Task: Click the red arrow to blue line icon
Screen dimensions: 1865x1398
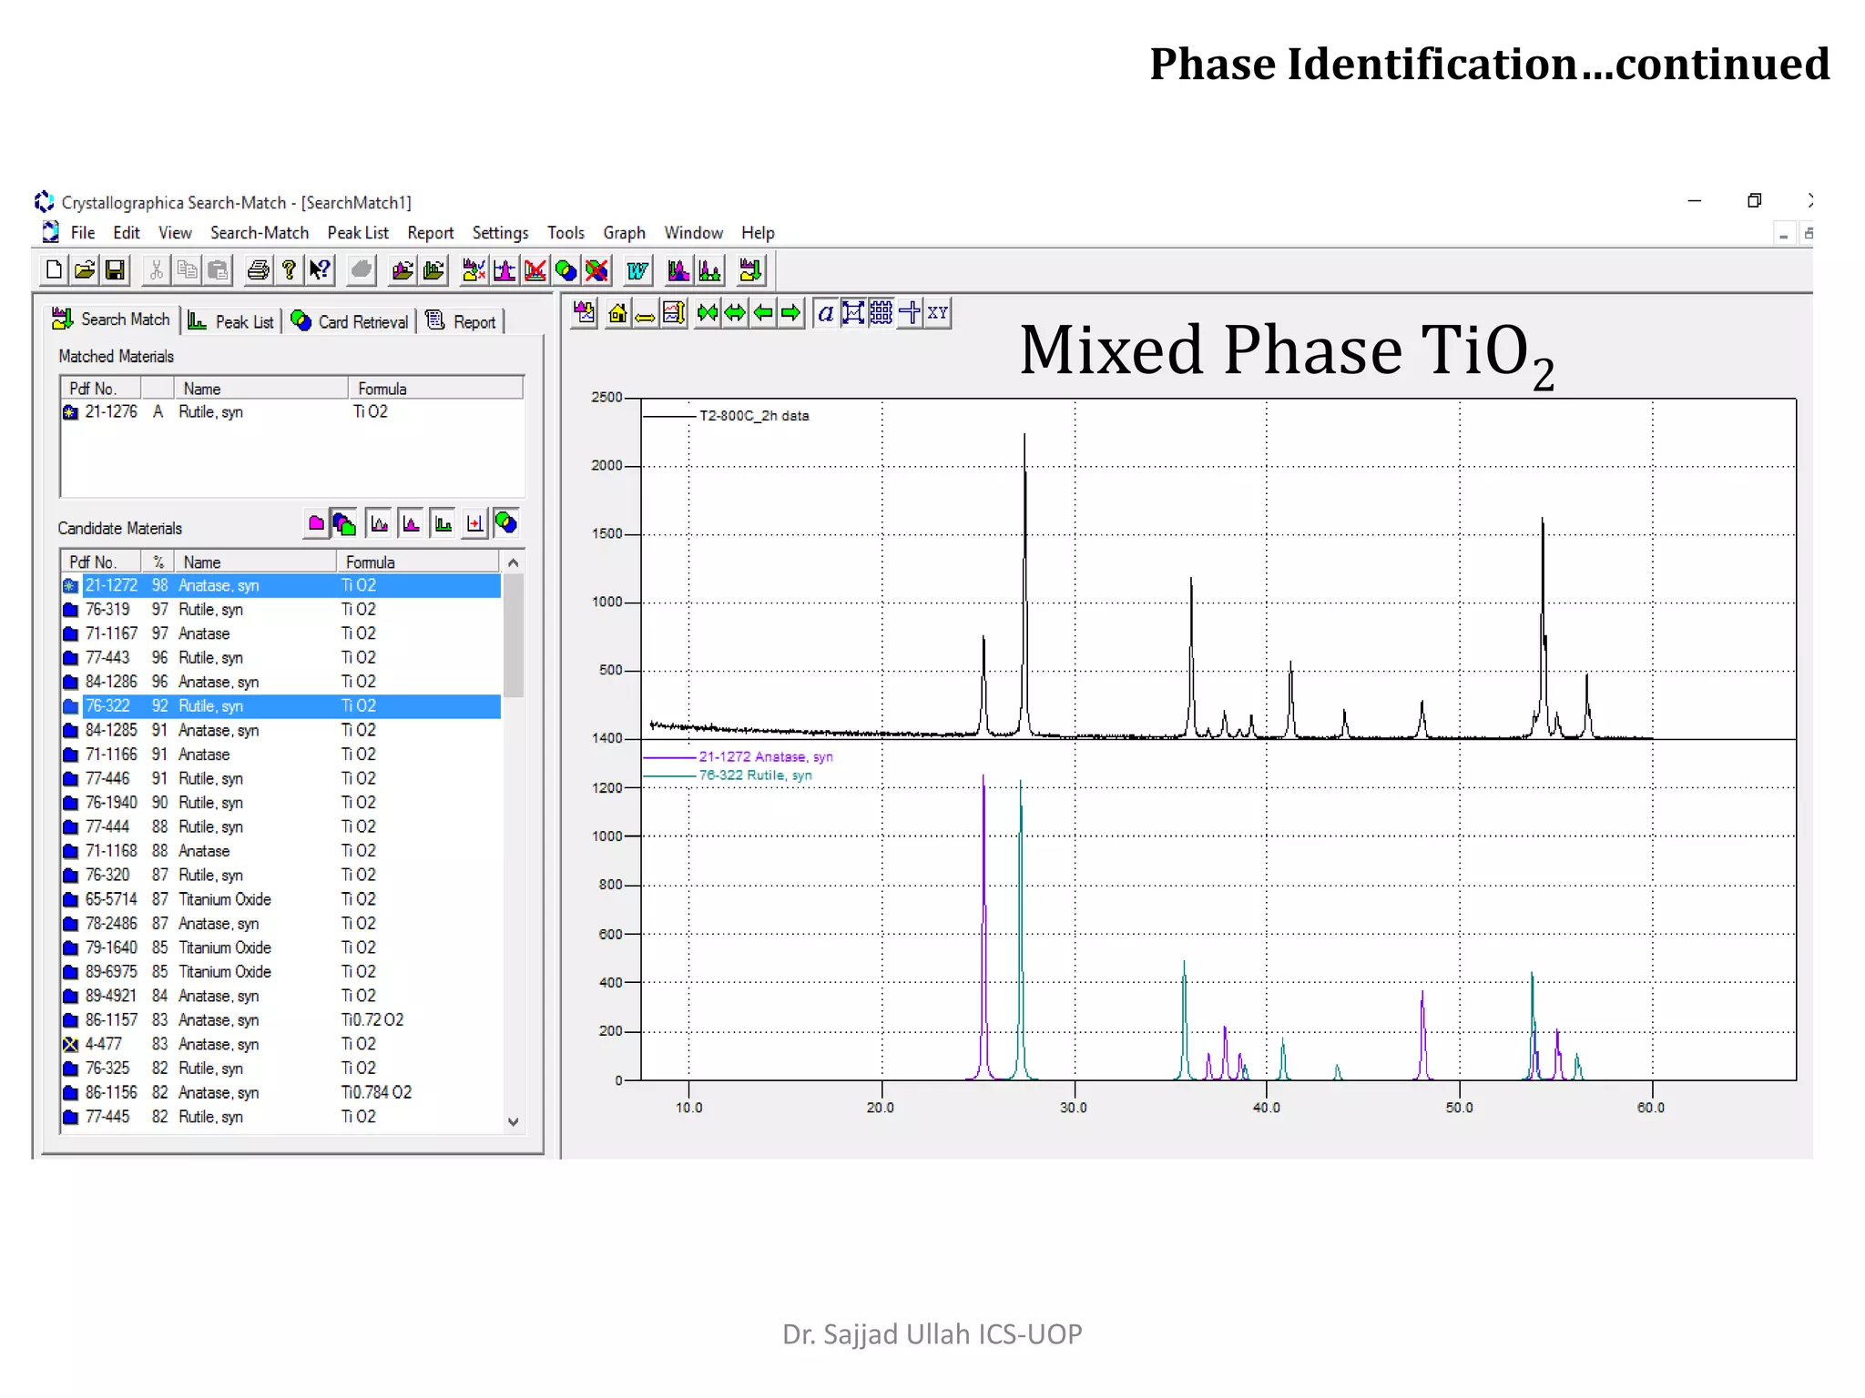Action: click(x=474, y=523)
